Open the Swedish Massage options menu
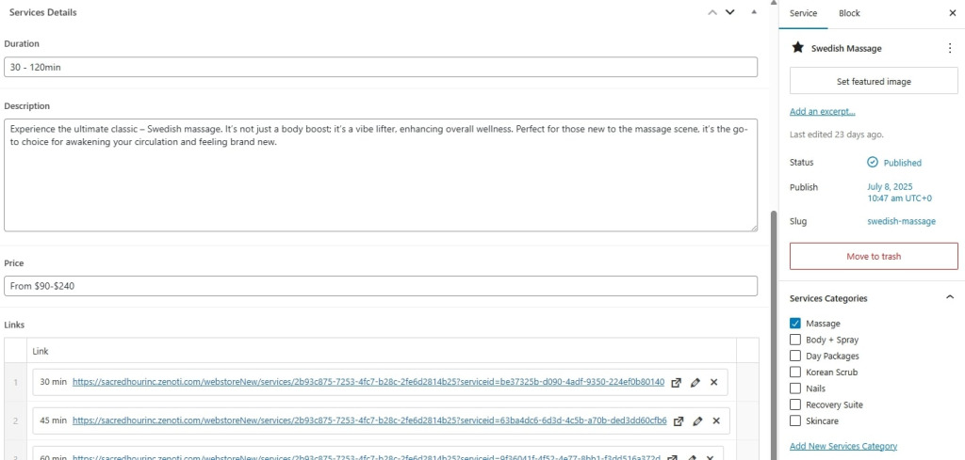Image resolution: width=965 pixels, height=460 pixels. point(949,48)
